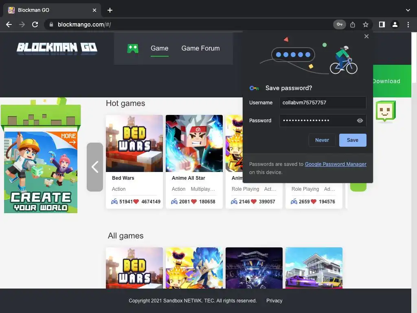
Task: Click the address bar URL
Action: pos(84,24)
